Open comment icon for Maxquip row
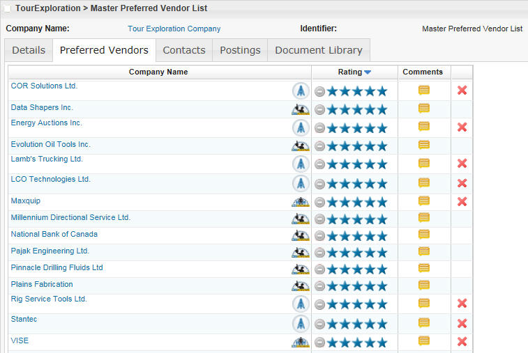 pos(423,201)
